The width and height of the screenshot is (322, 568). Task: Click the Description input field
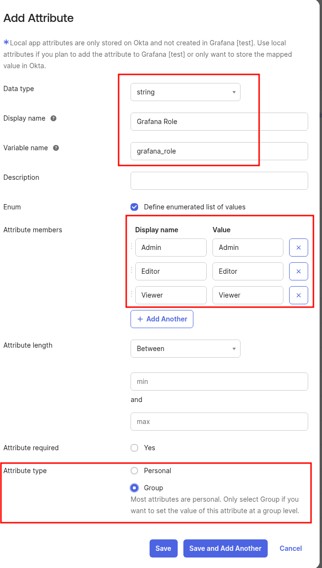tap(219, 181)
